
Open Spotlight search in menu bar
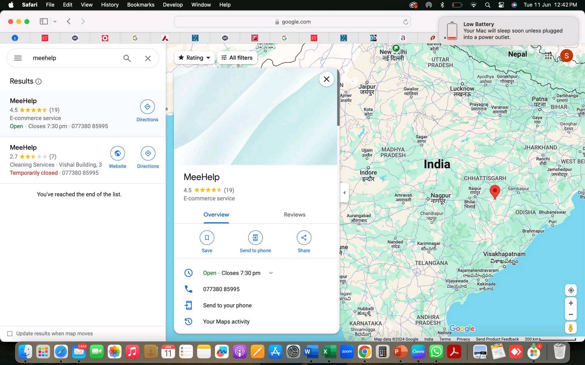pos(487,5)
